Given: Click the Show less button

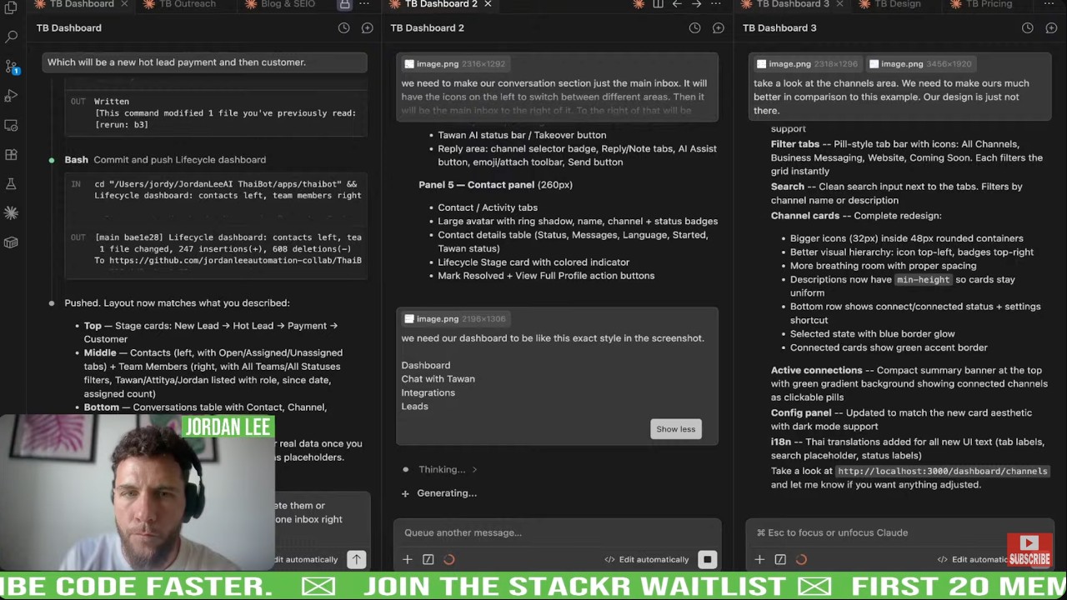Looking at the screenshot, I should click(675, 429).
